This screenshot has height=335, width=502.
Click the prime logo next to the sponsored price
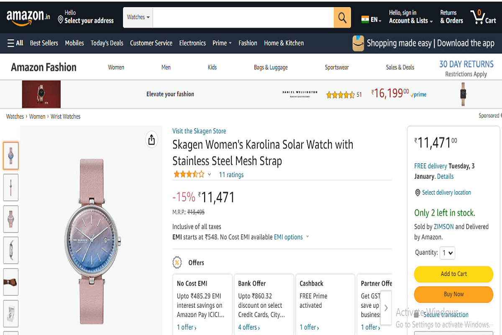click(x=417, y=95)
